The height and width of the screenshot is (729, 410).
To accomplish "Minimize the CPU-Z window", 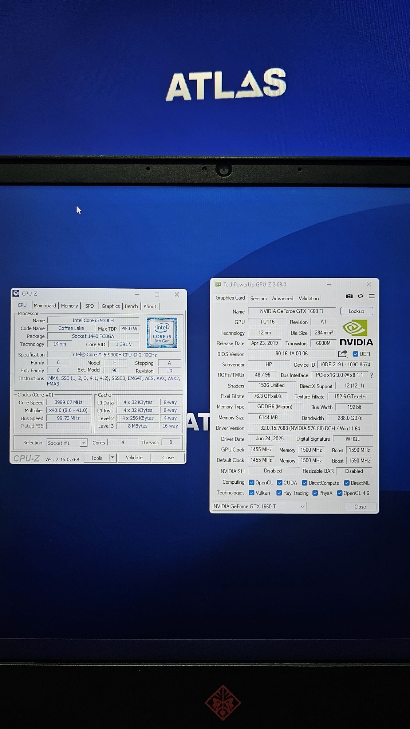I will point(137,294).
